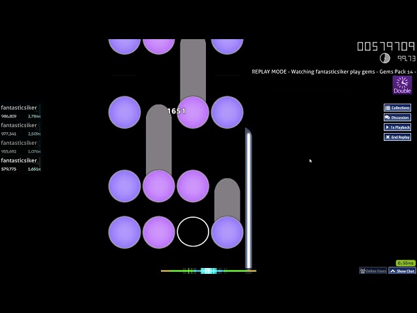The image size is (417, 313).
Task: Click the first column receptor circle at bottom
Action: point(124,232)
